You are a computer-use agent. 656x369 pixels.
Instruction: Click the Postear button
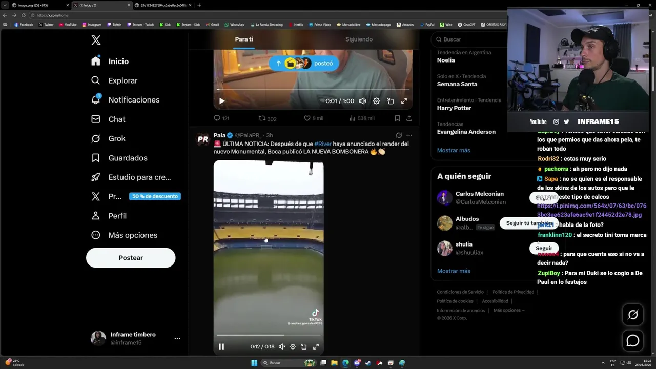[131, 258]
